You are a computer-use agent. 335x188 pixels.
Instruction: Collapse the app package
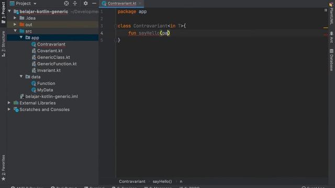(21, 37)
